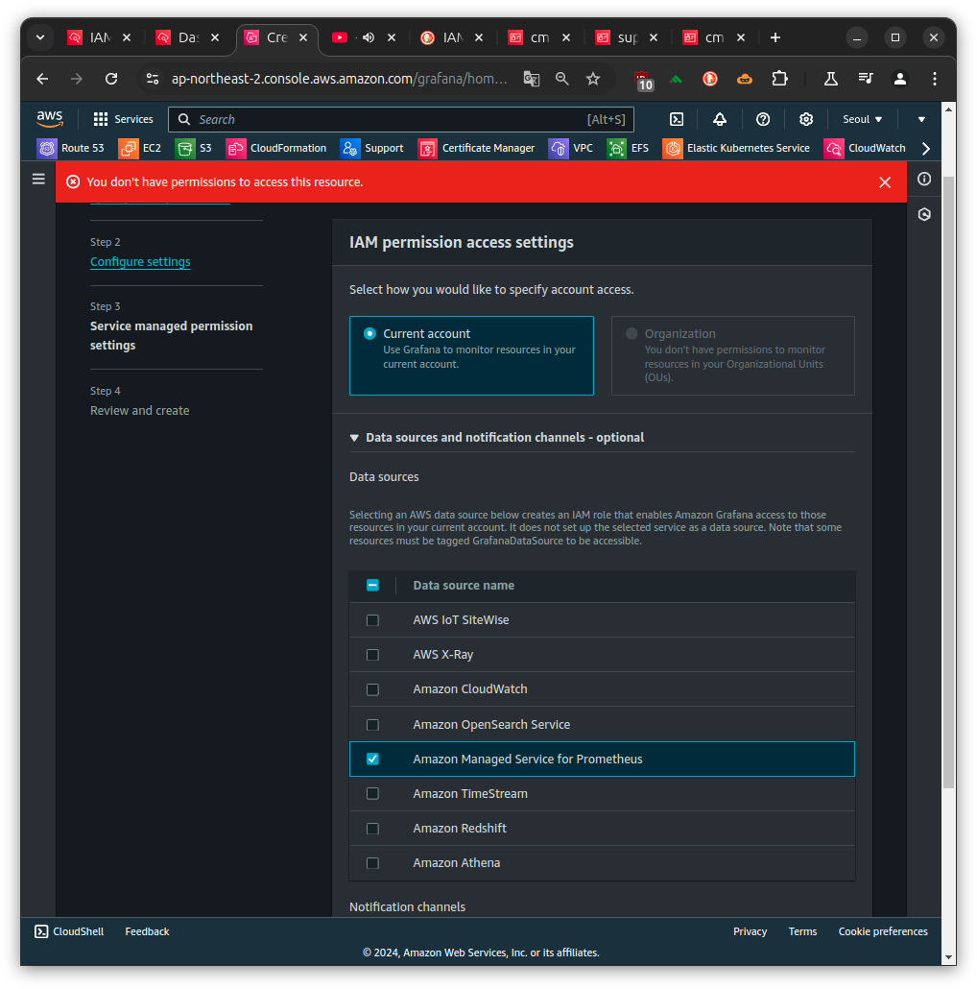Open VPC favorites shortcut

click(x=571, y=148)
